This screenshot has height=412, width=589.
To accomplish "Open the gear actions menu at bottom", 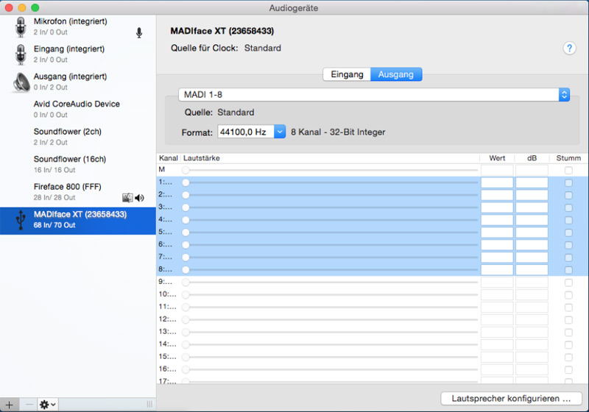I will (x=47, y=405).
